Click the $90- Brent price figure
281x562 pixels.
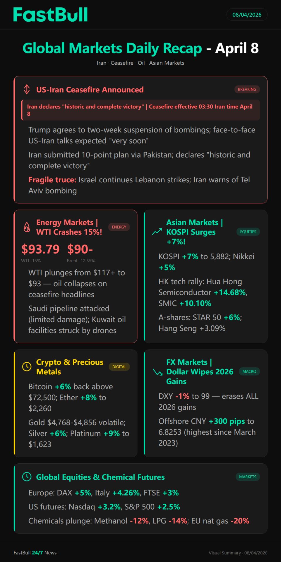click(80, 249)
